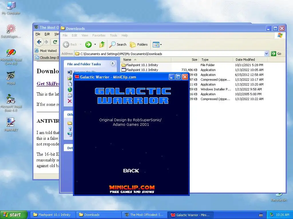
Task: Sort files by the Size column header
Action: (x=185, y=60)
